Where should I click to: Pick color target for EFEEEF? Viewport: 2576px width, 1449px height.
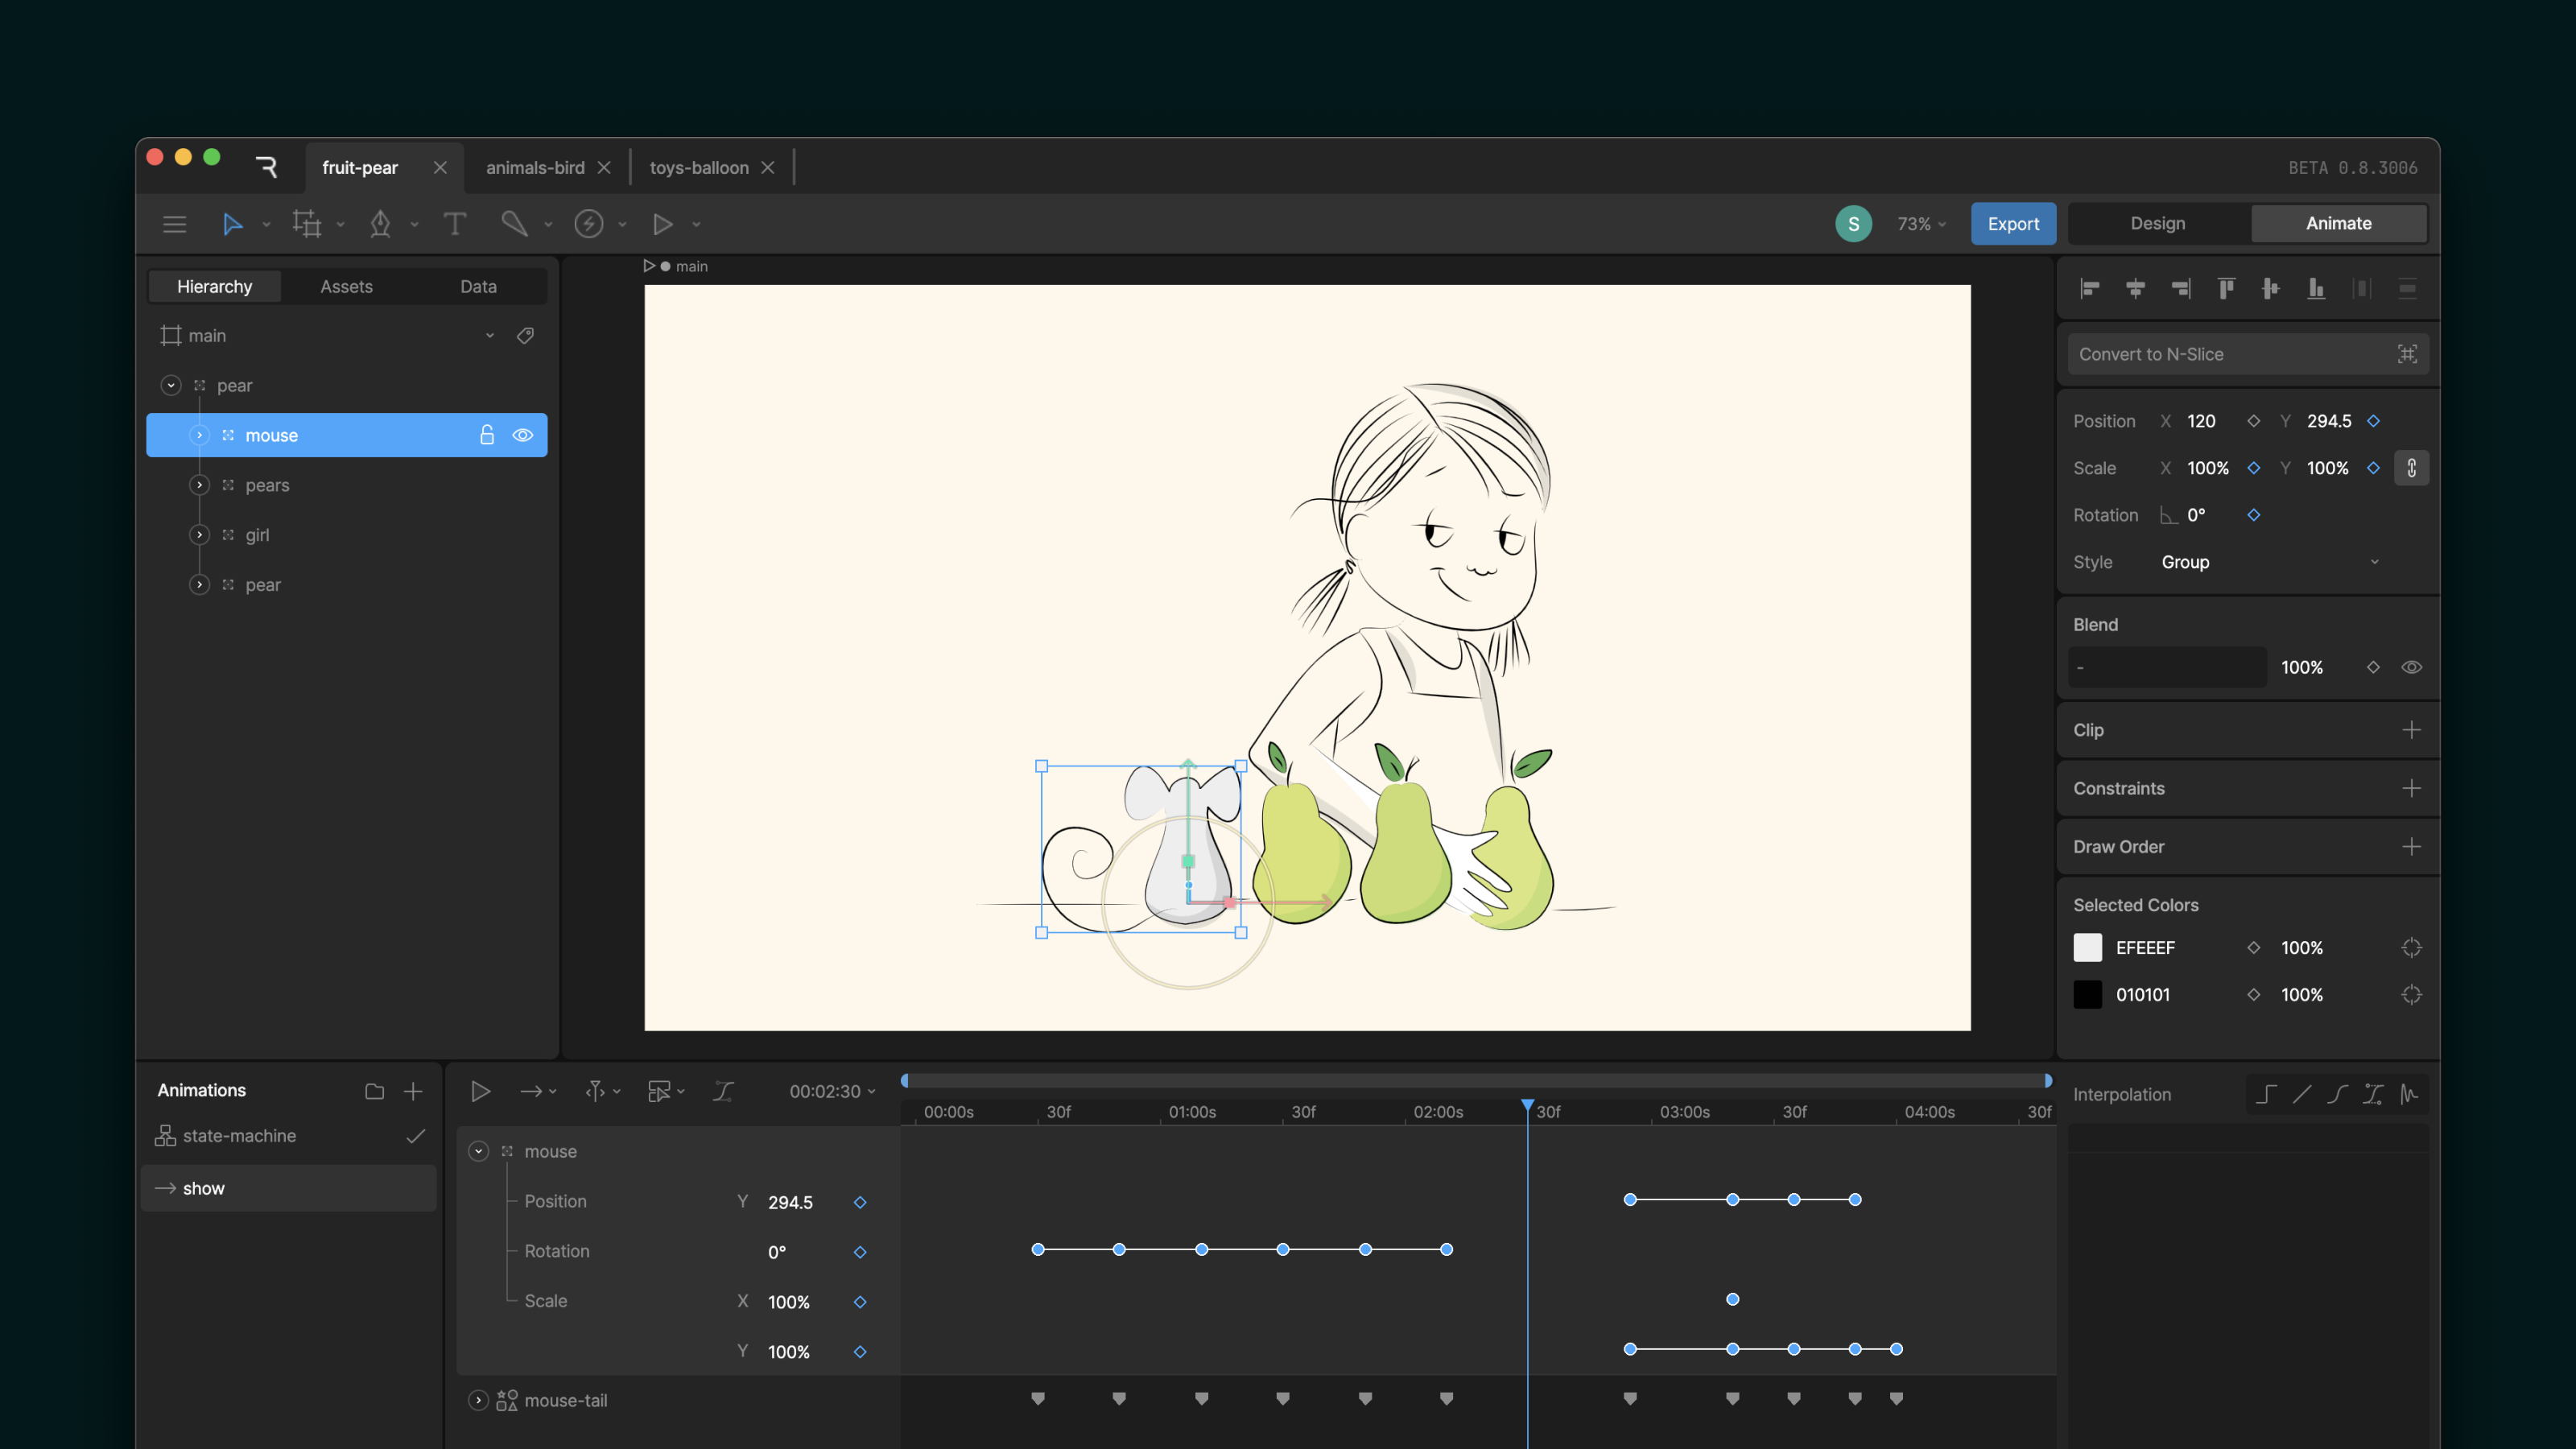(x=2411, y=947)
